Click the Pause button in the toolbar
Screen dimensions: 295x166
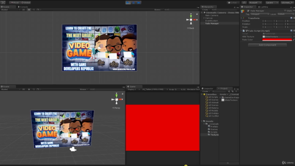[133, 3]
